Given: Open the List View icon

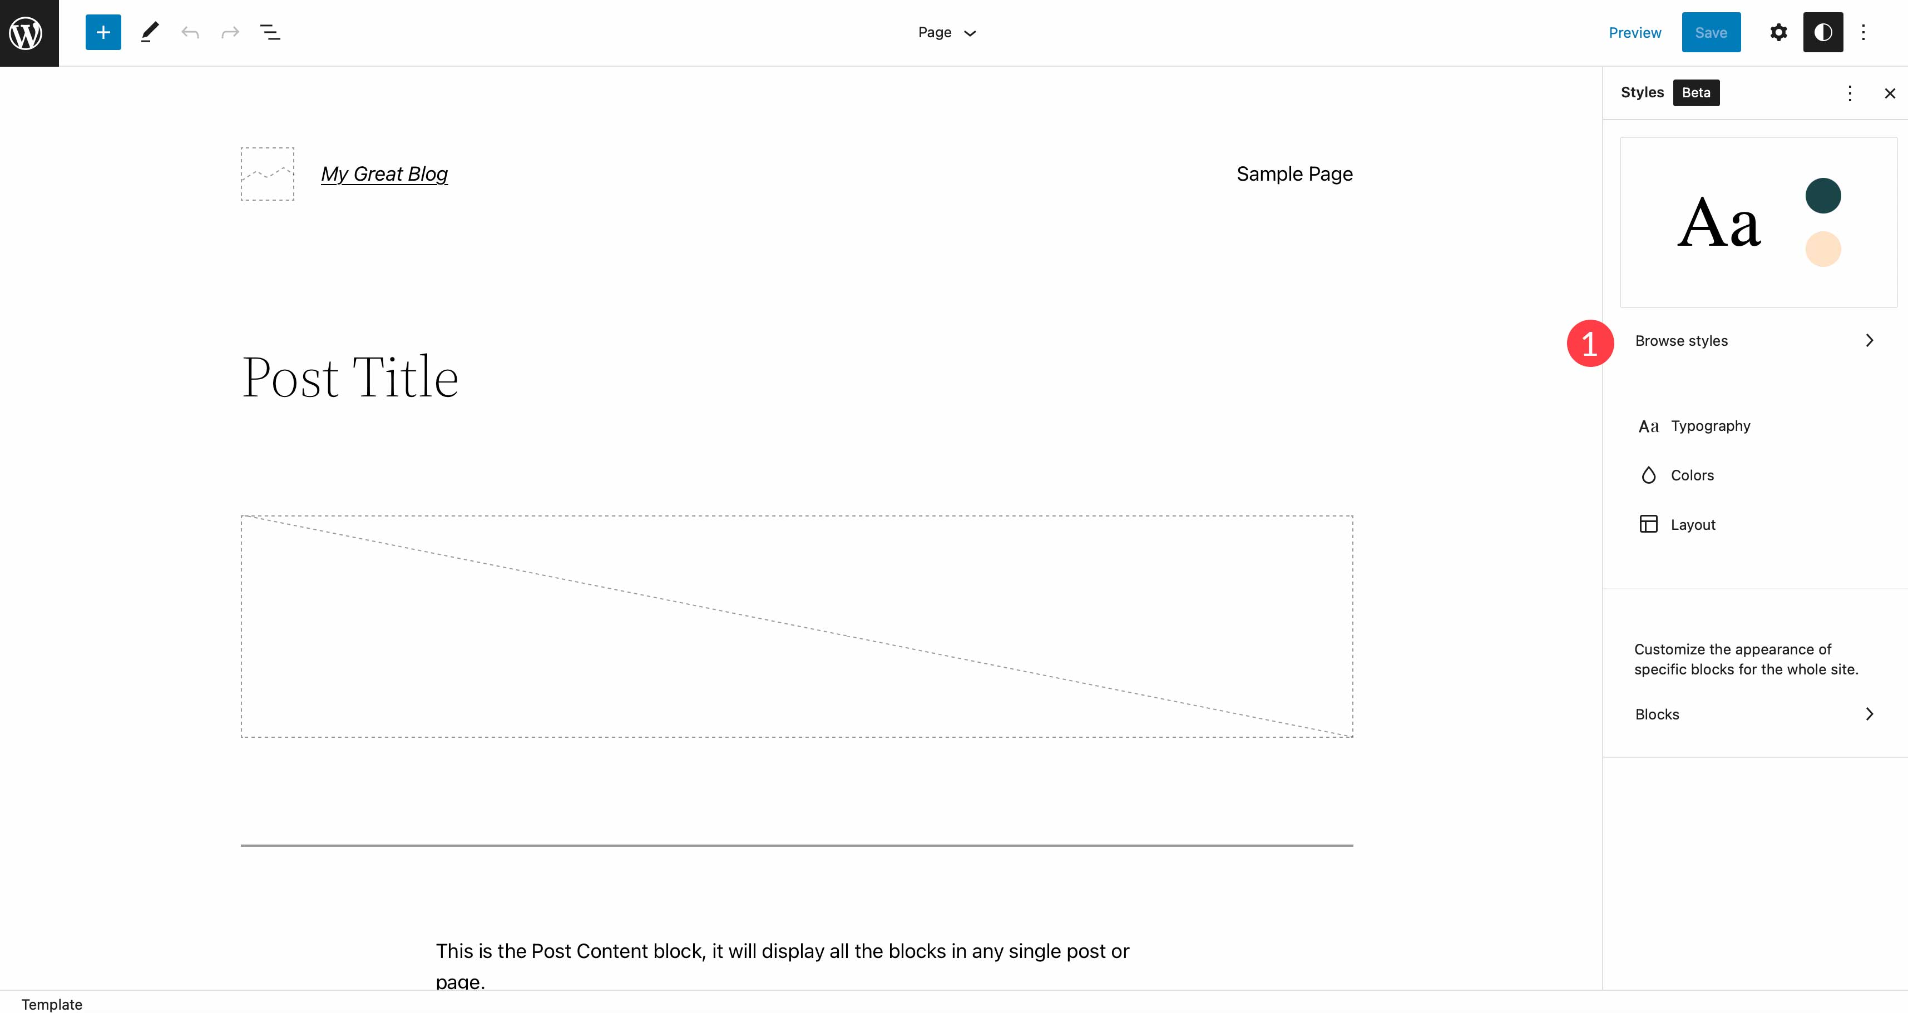Looking at the screenshot, I should point(270,32).
